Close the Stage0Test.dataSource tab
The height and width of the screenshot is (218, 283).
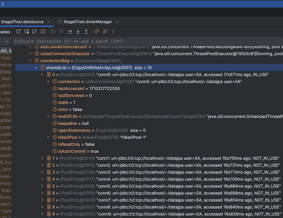pyautogui.click(x=49, y=22)
